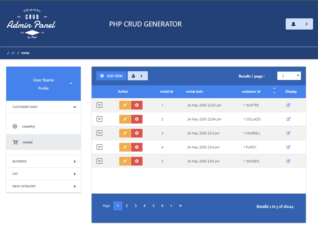Sort the customer id column descending
Image resolution: width=318 pixels, height=239 pixels.
click(x=274, y=93)
